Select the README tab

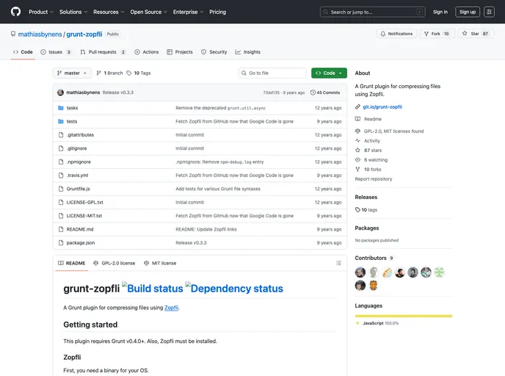72,263
